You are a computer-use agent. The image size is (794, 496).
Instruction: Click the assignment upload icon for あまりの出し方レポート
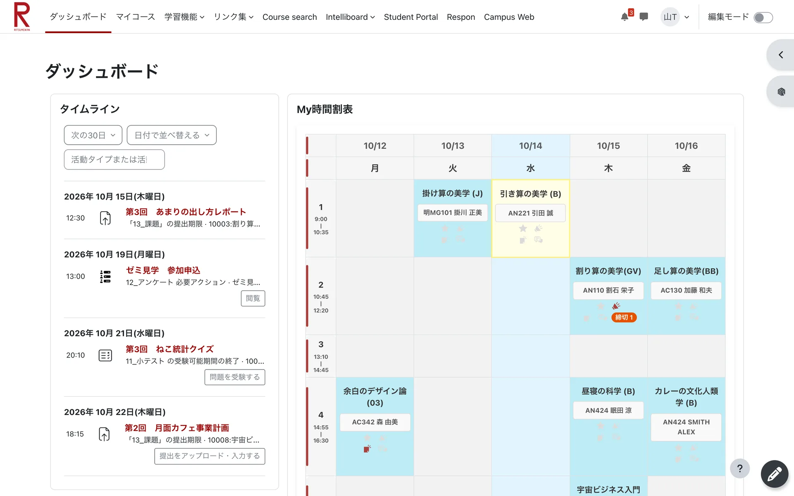point(105,218)
